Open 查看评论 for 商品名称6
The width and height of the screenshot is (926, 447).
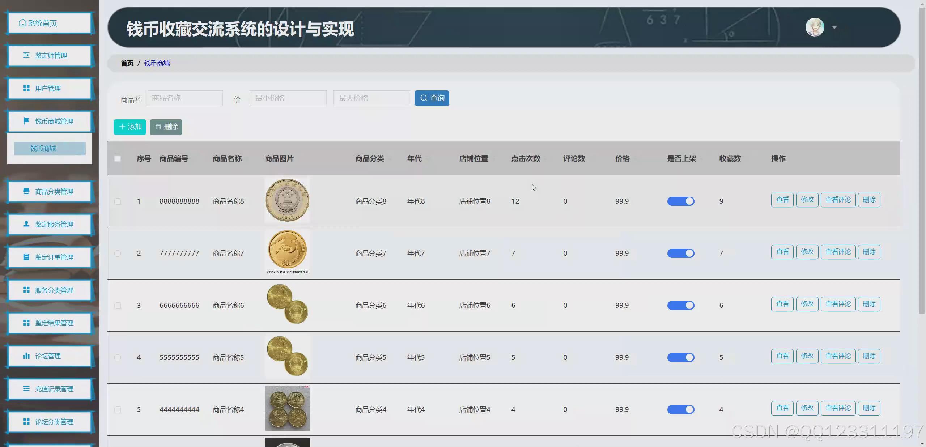[838, 304]
